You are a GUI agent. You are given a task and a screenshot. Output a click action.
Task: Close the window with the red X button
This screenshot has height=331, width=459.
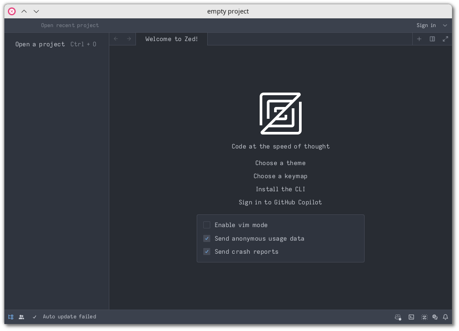[x=12, y=11]
